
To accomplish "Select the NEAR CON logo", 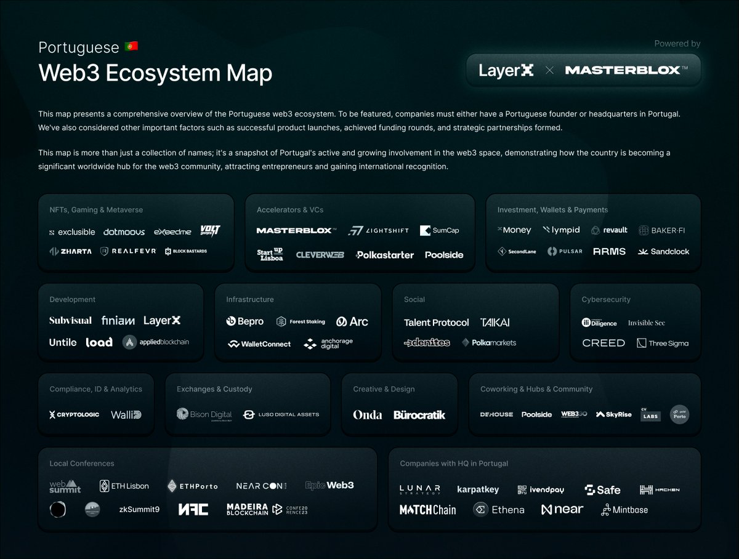I will click(x=261, y=486).
